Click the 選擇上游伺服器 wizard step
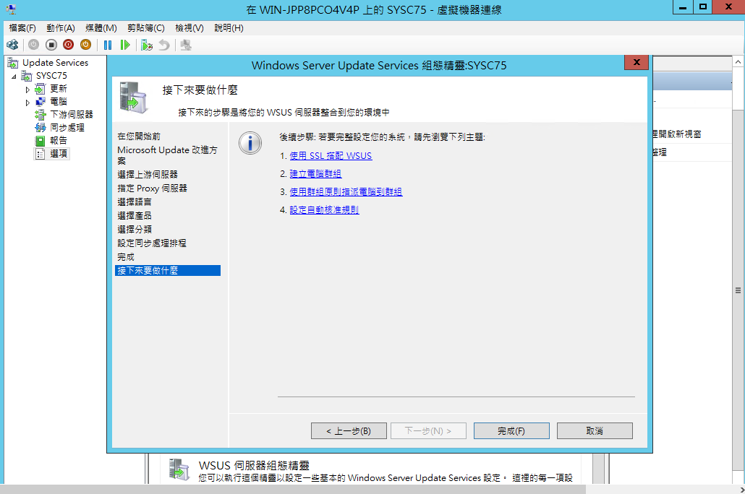 148,175
